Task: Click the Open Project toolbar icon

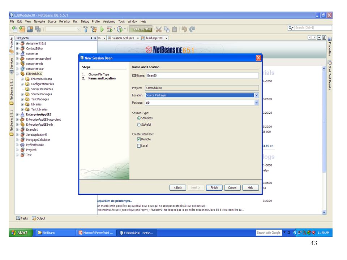Action: tap(30, 29)
